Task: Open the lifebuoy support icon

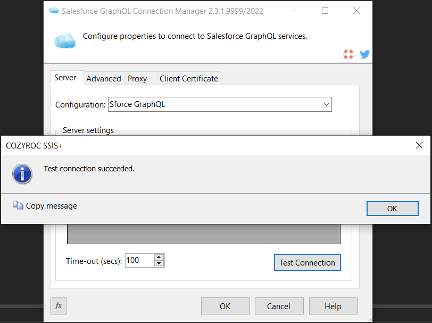Action: [348, 54]
